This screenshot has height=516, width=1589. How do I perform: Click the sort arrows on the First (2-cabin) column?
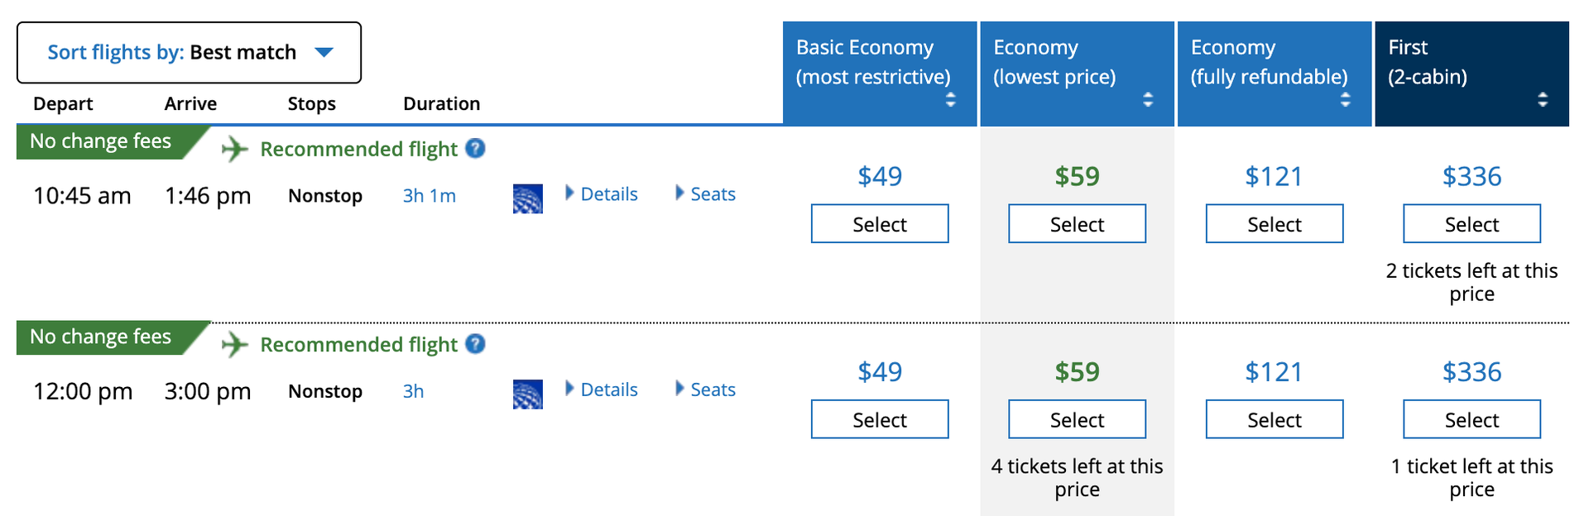1543,99
